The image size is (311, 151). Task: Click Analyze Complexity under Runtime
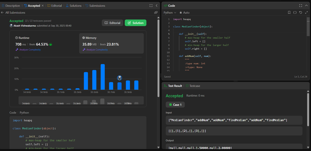28,49
